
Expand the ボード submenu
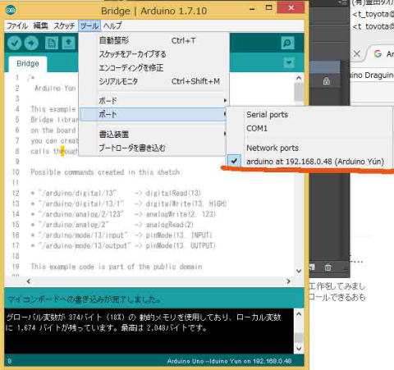point(154,101)
